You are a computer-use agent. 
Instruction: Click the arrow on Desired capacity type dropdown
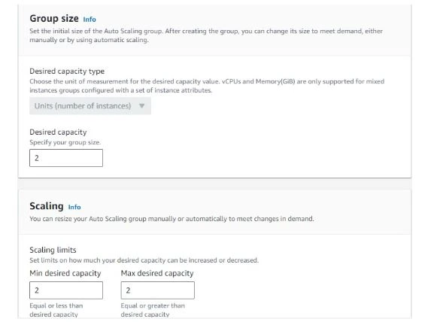point(141,106)
